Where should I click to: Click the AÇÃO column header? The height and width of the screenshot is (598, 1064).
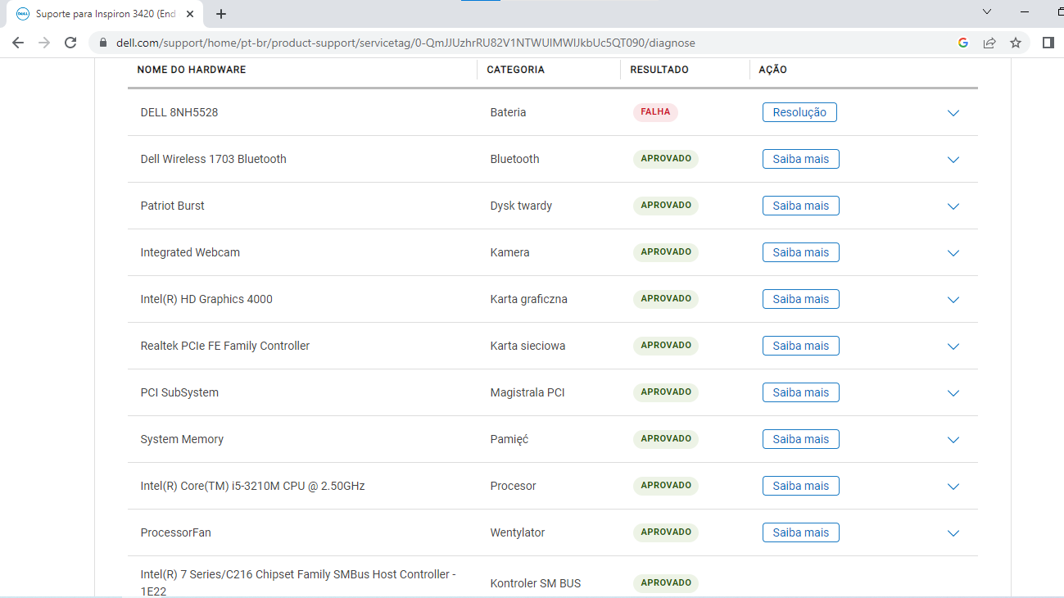coord(773,70)
